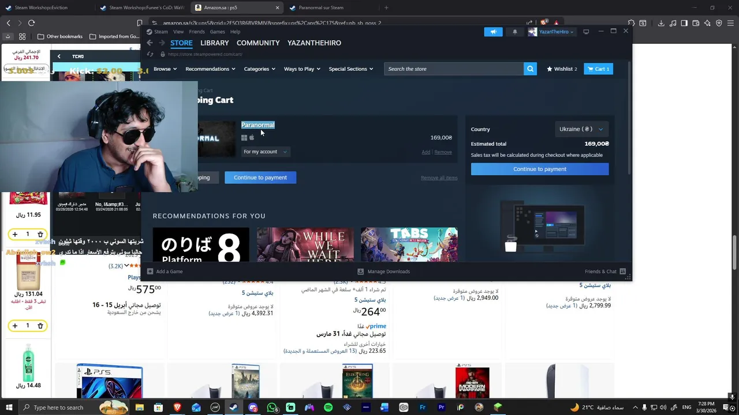Open WhatsApp from the taskbar
The image size is (739, 415).
[272, 408]
